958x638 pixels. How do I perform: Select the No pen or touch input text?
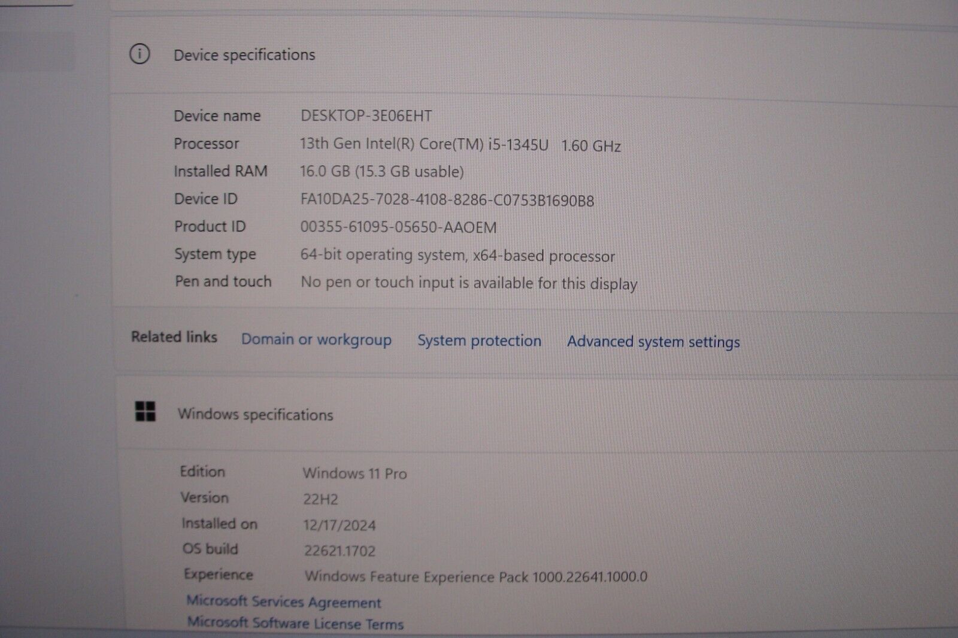(469, 282)
